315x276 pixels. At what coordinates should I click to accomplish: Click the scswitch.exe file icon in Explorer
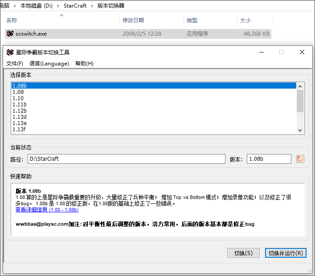pos(10,33)
